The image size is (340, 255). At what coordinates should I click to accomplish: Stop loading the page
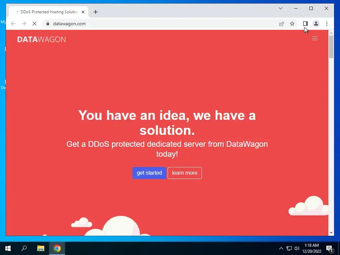tap(35, 24)
